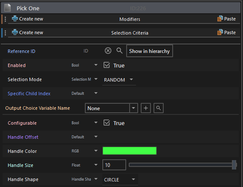
Task: Open the Selection Criteria dots menu
Action: (5, 33)
